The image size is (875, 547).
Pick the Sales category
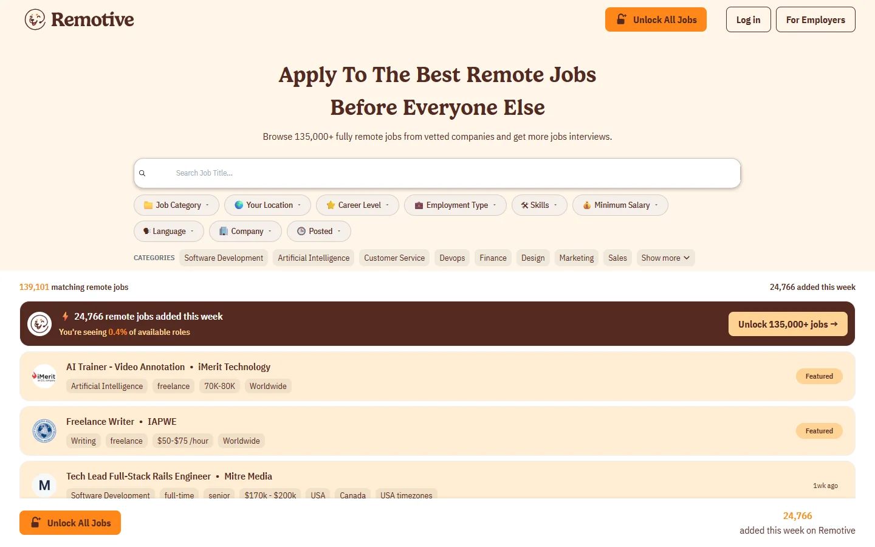[x=617, y=258]
